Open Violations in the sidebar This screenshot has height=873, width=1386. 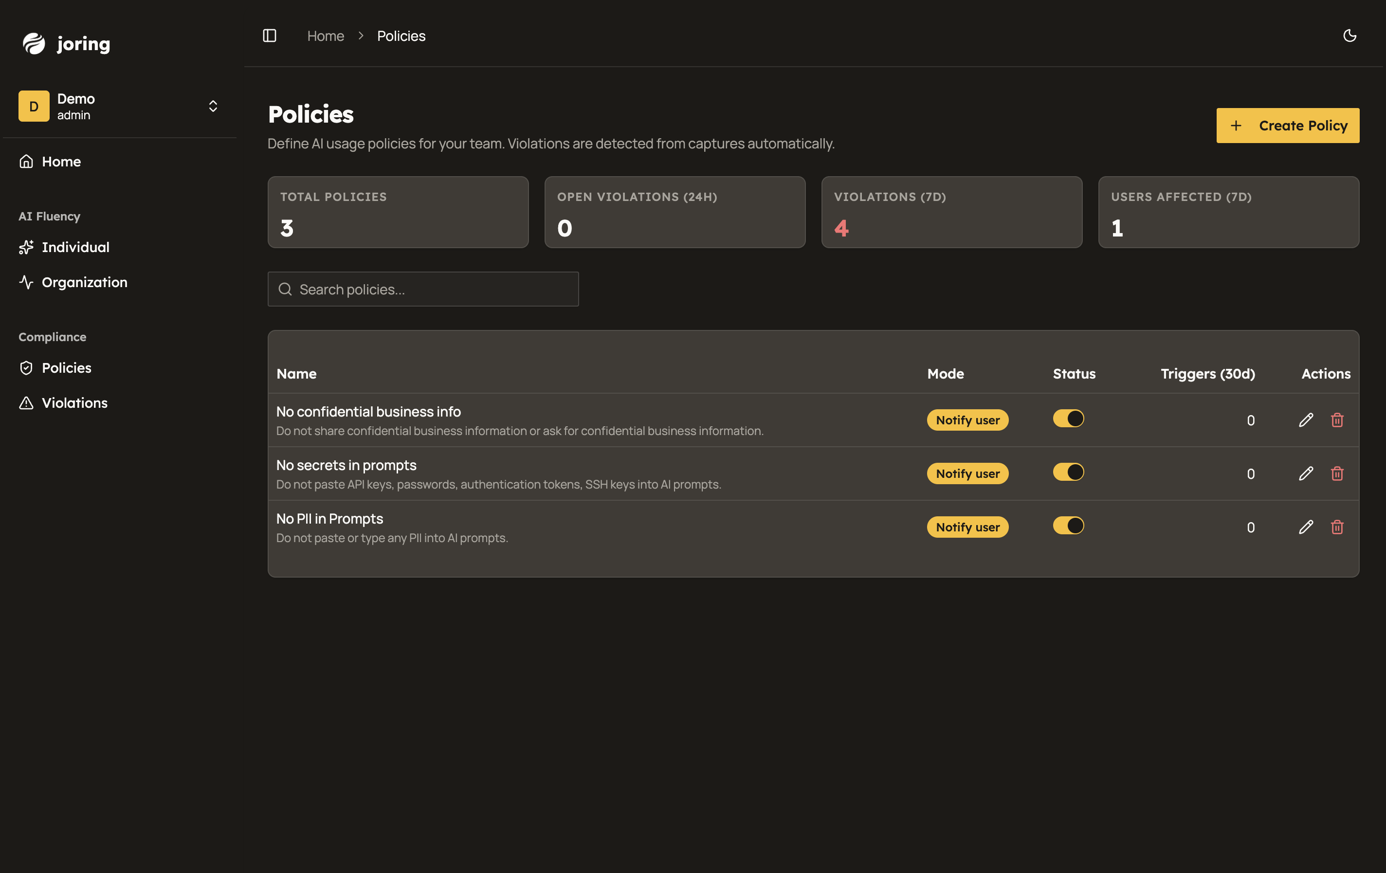coord(74,403)
